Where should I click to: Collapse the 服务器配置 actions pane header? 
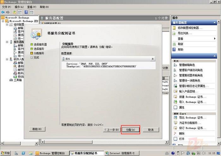pyautogui.click(x=214, y=23)
